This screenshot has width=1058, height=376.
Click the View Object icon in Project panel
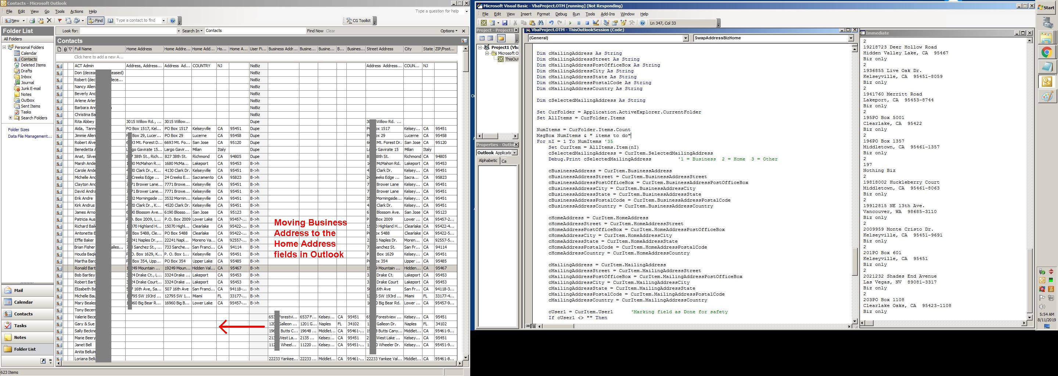click(x=490, y=38)
